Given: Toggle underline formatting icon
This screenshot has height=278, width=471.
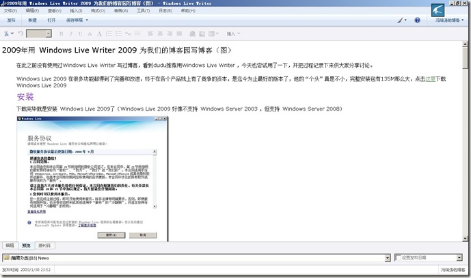Looking at the screenshot, I should point(80,34).
